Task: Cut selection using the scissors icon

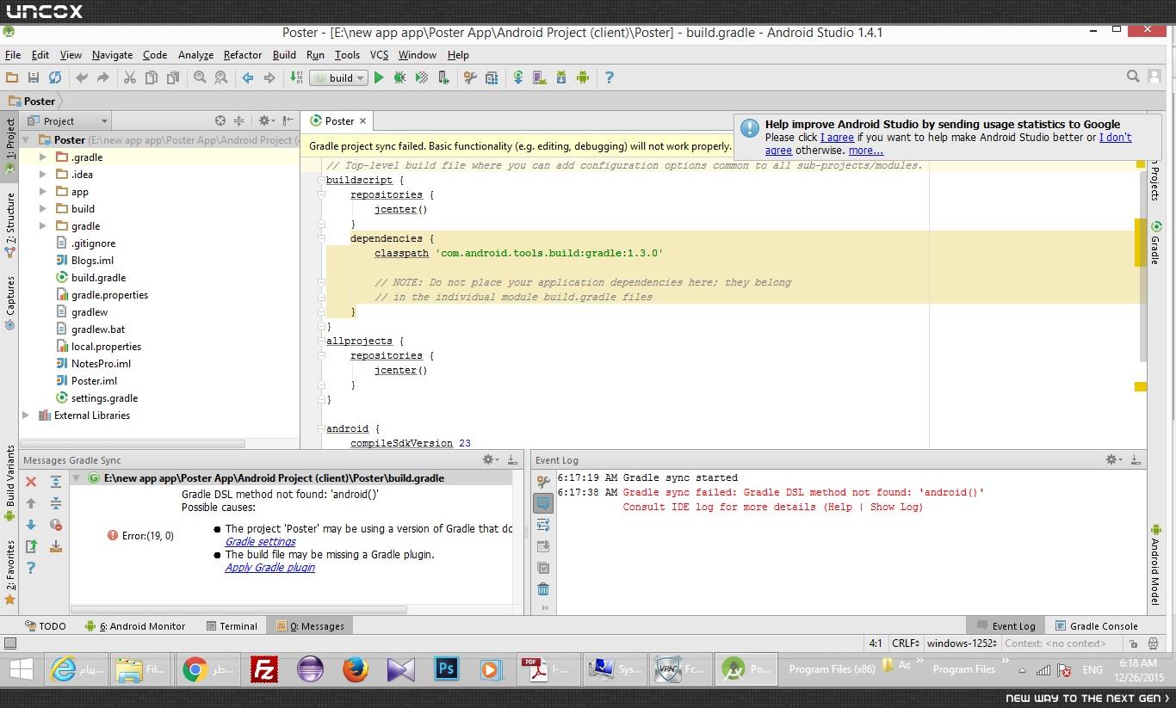Action: [x=130, y=77]
